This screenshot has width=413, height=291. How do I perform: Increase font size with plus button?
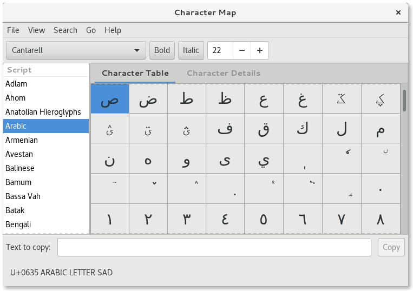(260, 50)
